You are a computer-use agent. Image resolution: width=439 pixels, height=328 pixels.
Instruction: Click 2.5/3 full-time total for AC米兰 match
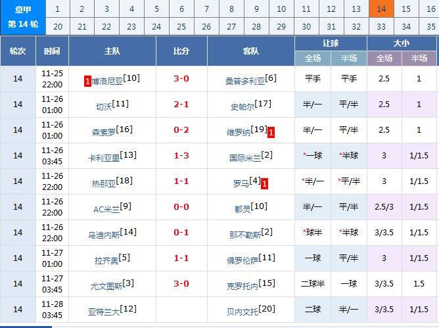(384, 207)
